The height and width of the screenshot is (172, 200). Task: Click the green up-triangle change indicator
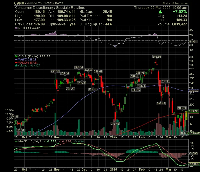click(160, 12)
